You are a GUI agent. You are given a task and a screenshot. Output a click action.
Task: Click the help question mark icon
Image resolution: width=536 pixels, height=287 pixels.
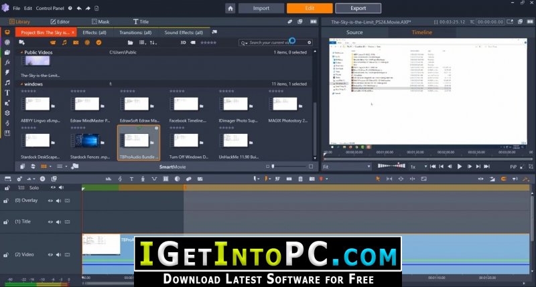tap(70, 8)
